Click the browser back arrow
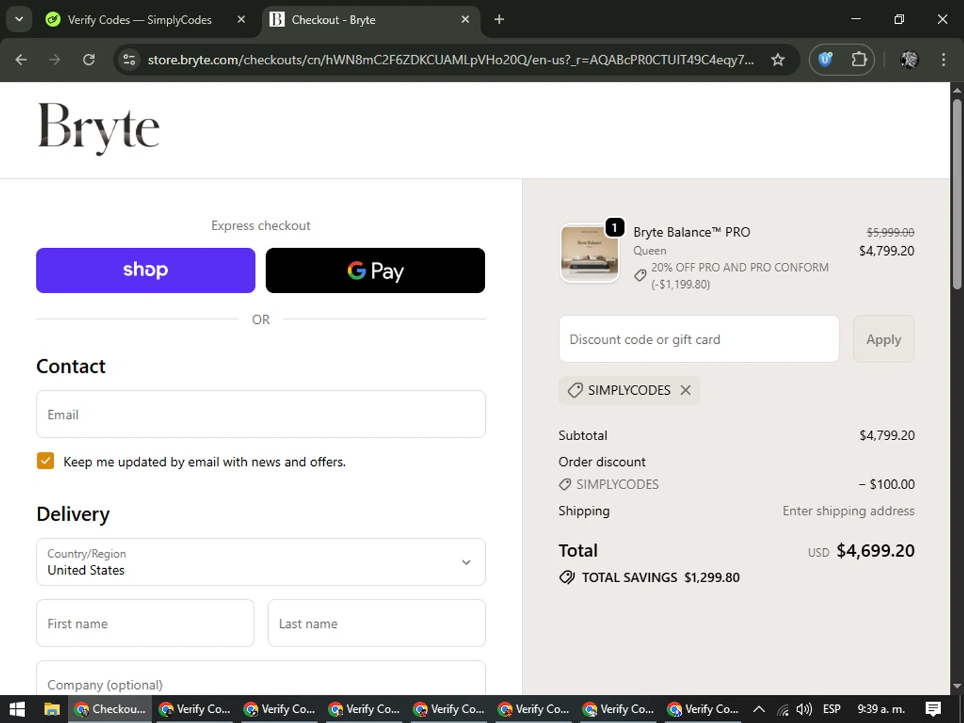 pos(21,60)
